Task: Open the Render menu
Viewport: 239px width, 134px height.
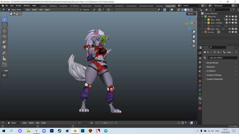Action: pos(19,6)
